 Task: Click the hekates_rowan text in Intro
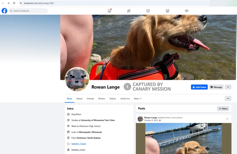point(78,150)
